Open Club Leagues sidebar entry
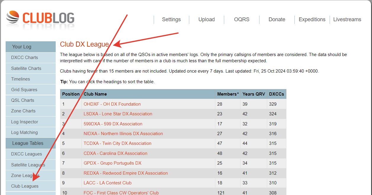This screenshot has height=195, width=372. [x=31, y=186]
